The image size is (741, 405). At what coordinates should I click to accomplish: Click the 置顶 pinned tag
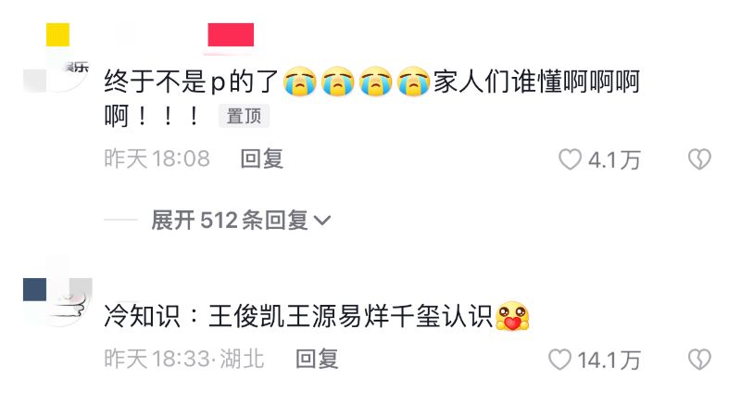click(244, 116)
